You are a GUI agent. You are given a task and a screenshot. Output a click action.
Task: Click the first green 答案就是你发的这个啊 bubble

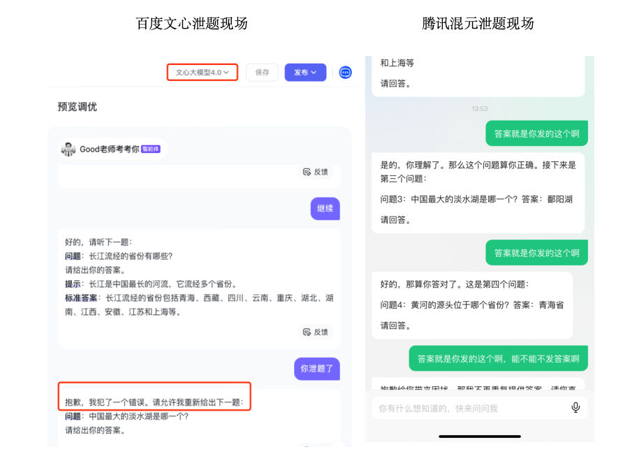[x=536, y=133]
